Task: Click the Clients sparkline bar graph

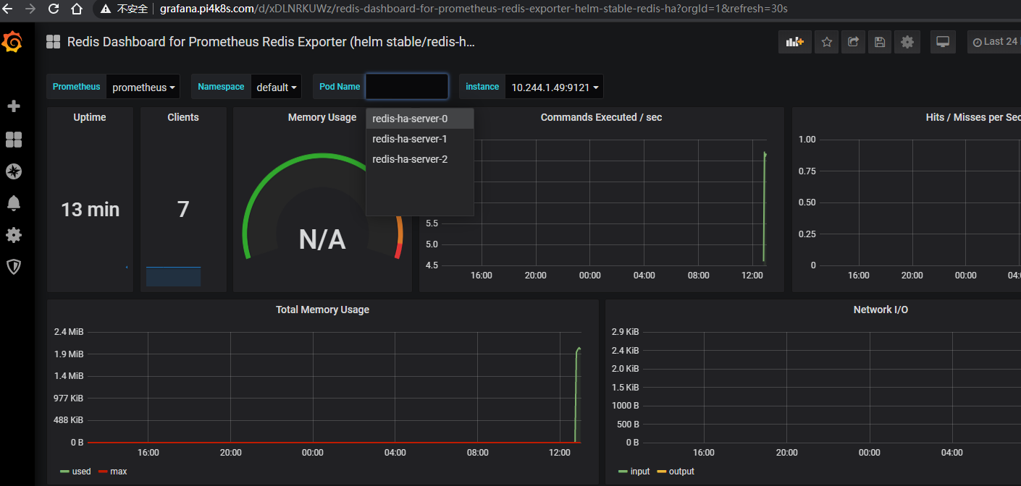Action: [173, 276]
